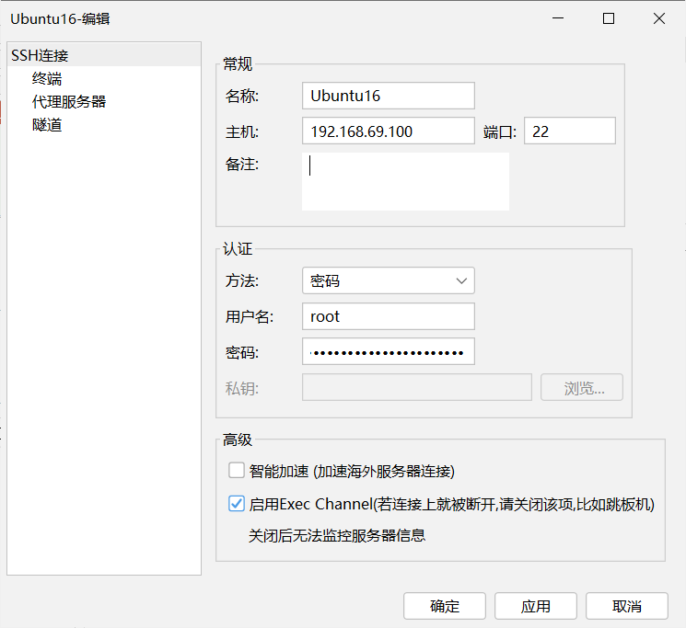Image resolution: width=686 pixels, height=628 pixels.
Task: Click the 端口 field showing 22
Action: pyautogui.click(x=570, y=131)
